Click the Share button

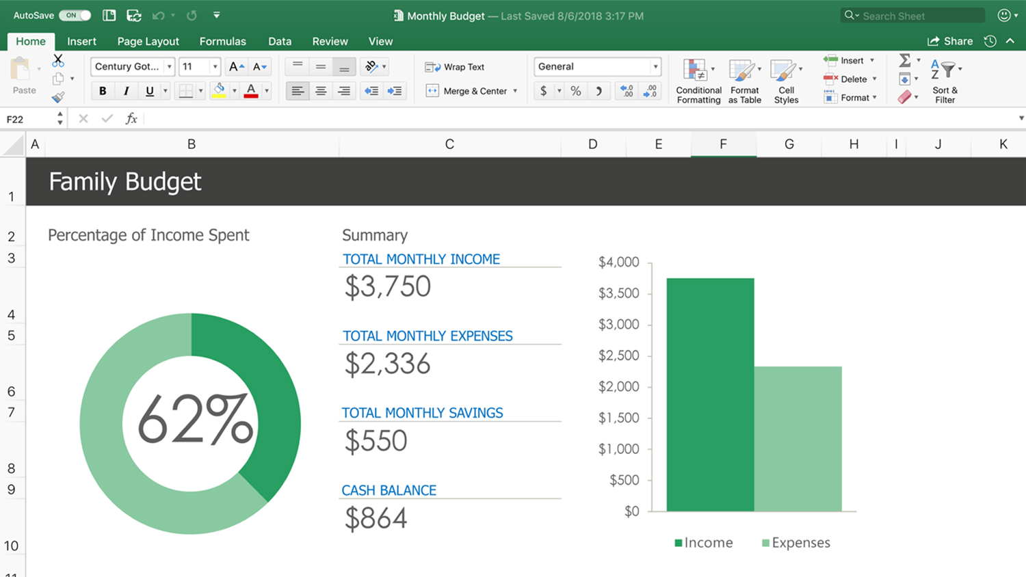pos(950,41)
